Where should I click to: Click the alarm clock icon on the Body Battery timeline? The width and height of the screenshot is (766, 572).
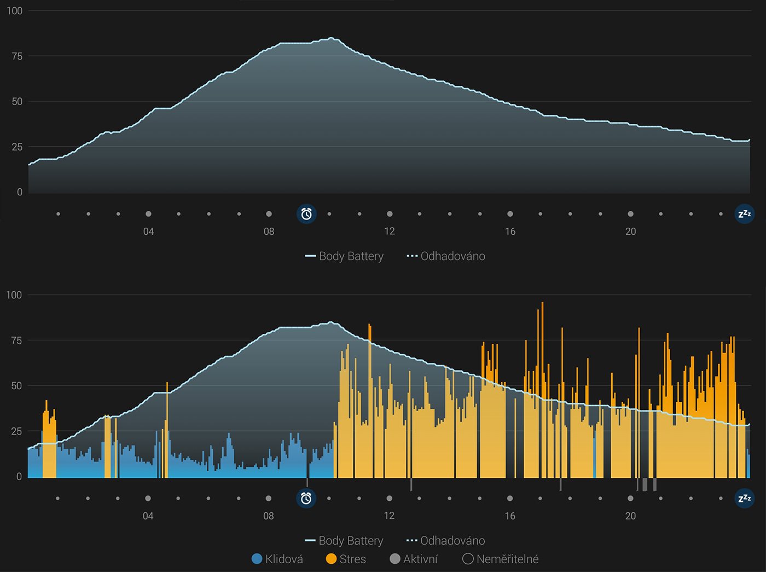coord(307,214)
